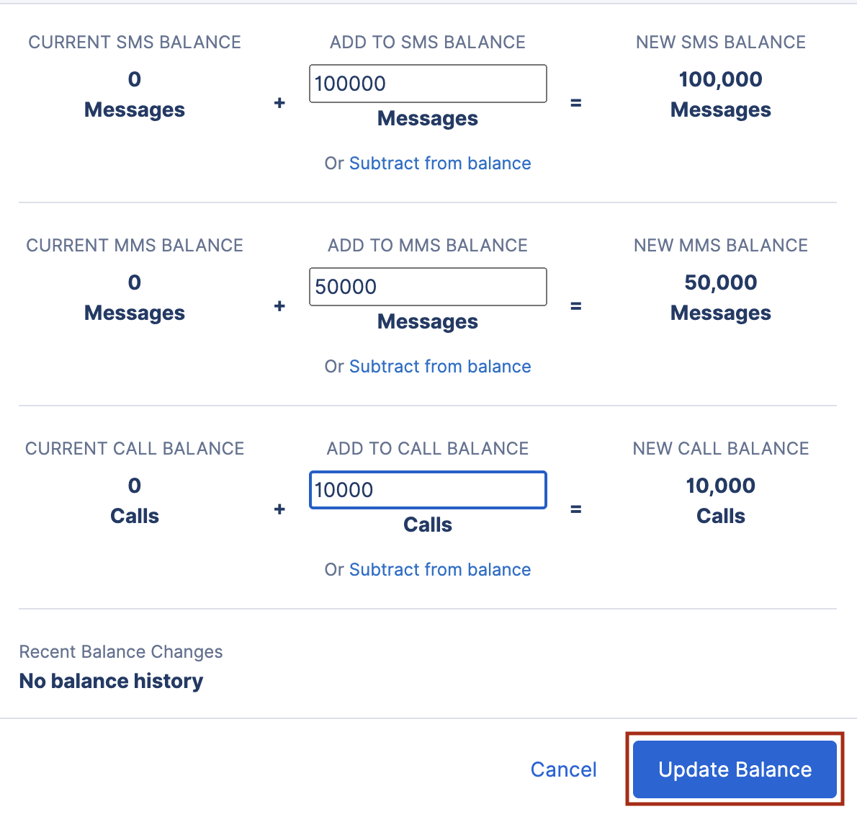857x817 pixels.
Task: Click the No balance history text
Action: tap(111, 680)
